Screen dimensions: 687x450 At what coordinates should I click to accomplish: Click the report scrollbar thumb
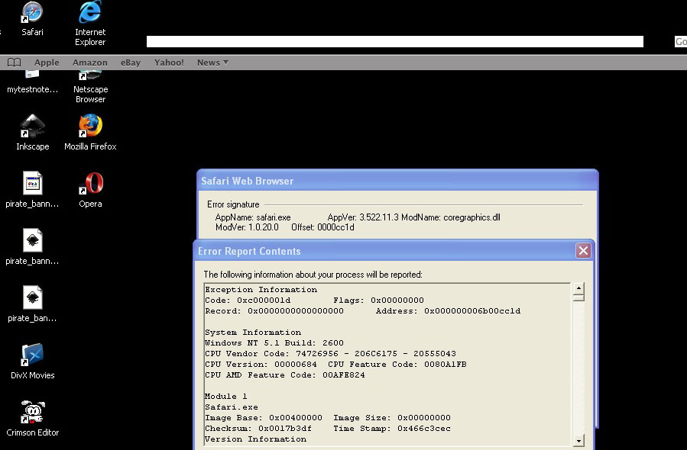[x=578, y=297]
